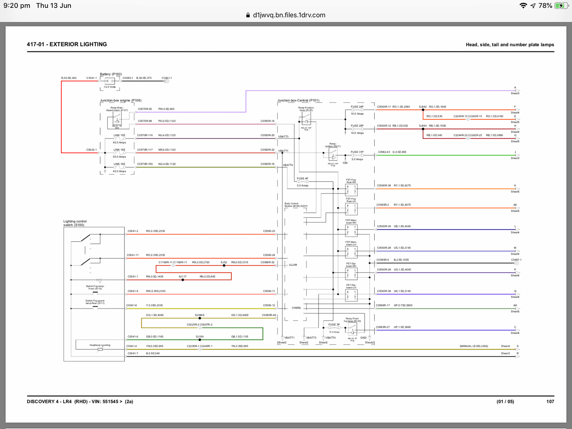Click splice label SJ943
Image resolution: width=572 pixels, height=429 pixels.
tap(423, 126)
